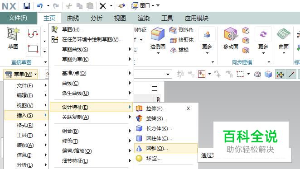
Task: Expand the Delete X dropdown arrow
Action: pos(111,6)
